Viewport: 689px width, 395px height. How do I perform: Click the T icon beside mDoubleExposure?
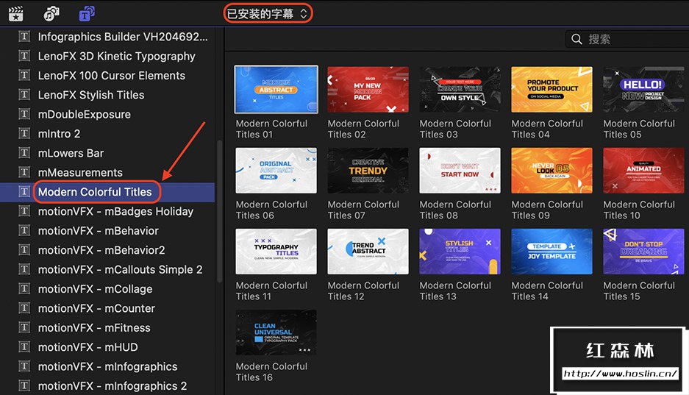click(24, 114)
